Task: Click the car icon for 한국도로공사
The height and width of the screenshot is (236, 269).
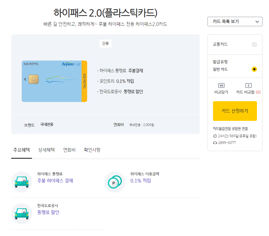Action: tap(22, 214)
